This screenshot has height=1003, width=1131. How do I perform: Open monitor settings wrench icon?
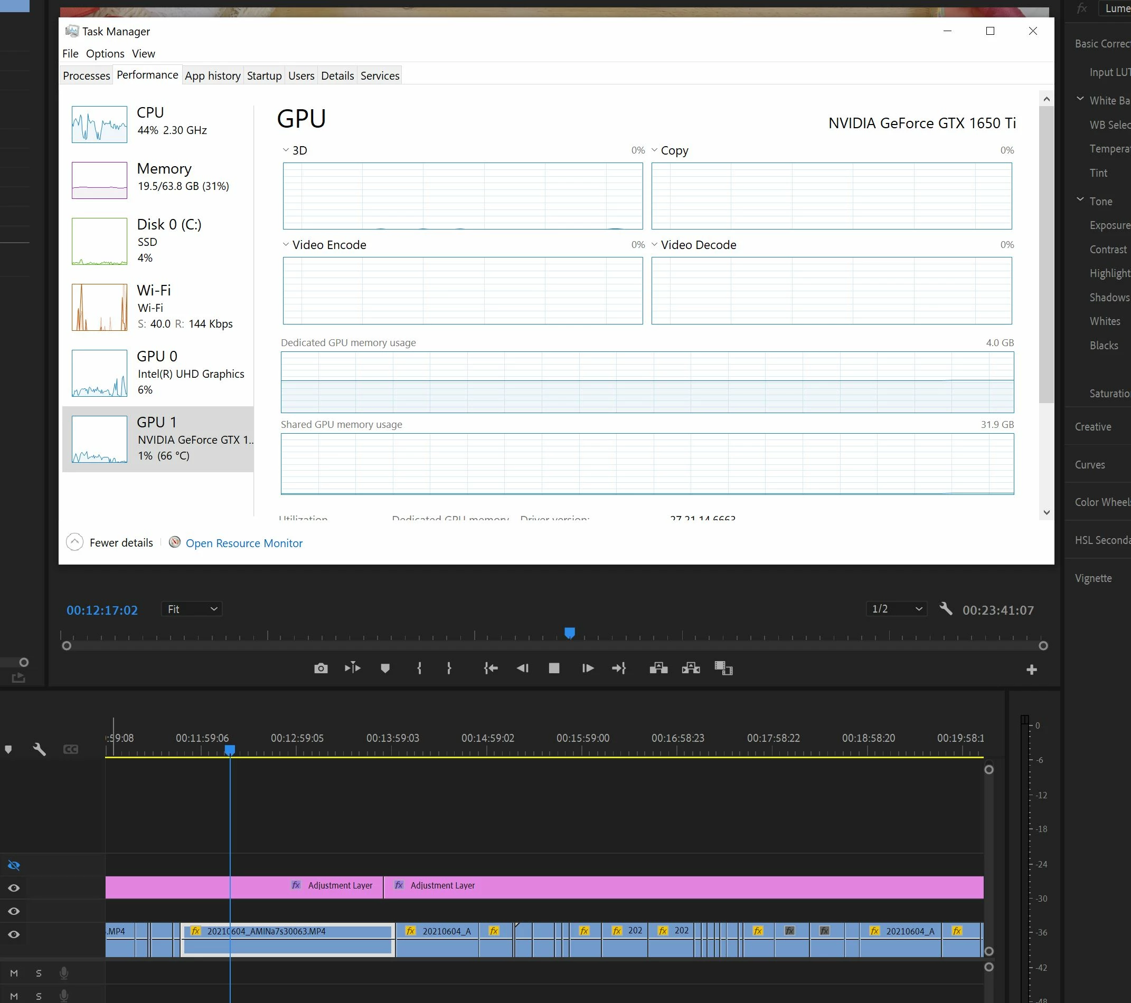[946, 609]
